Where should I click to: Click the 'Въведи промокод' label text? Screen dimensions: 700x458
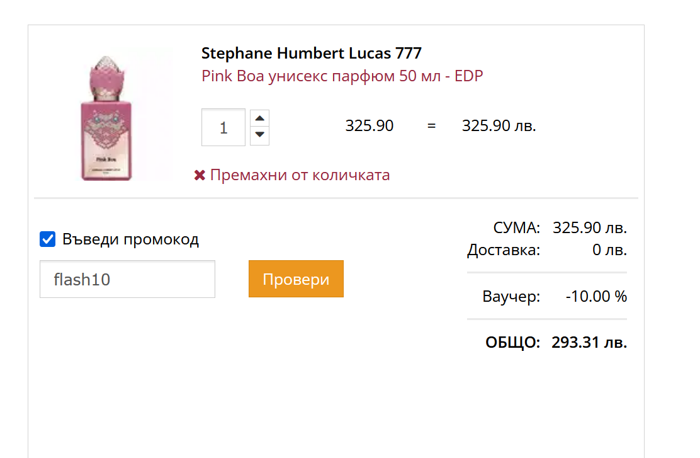coord(130,239)
